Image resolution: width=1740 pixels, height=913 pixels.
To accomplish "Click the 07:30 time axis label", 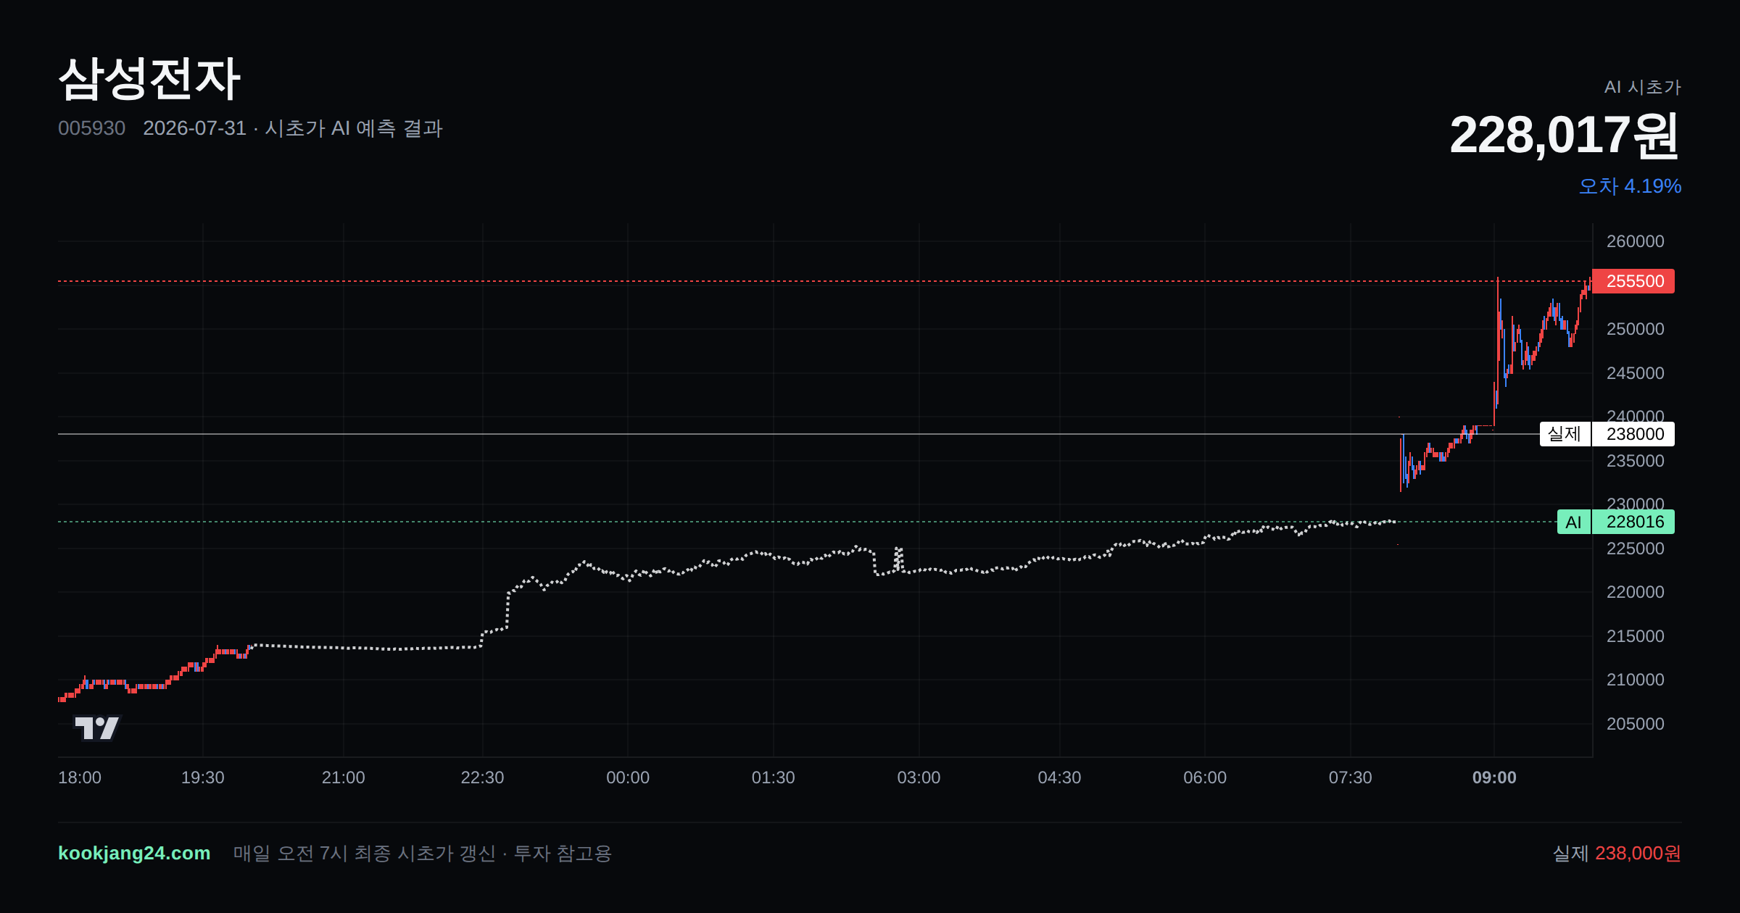I will point(1351,777).
